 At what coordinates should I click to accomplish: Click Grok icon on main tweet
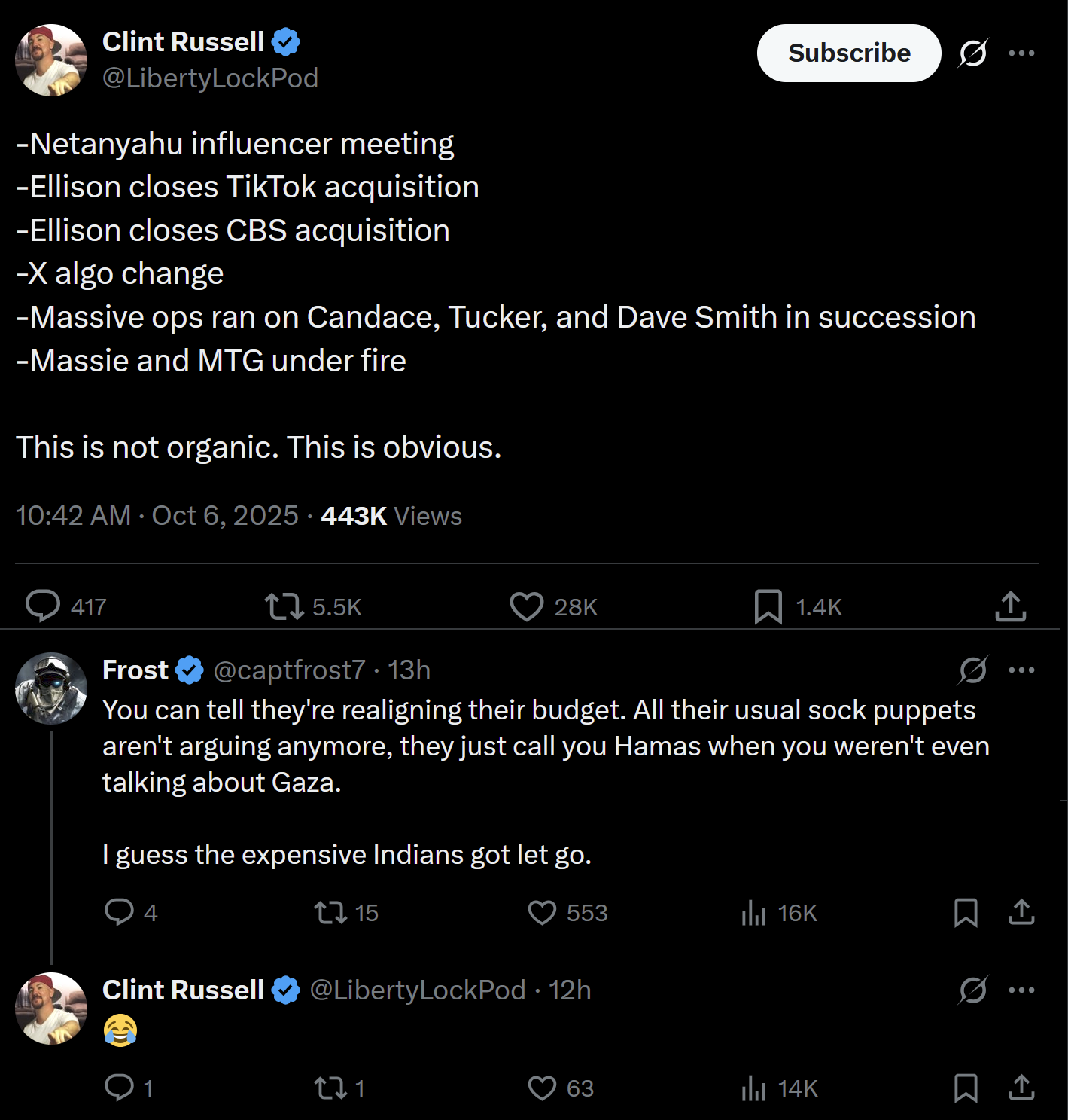pos(972,53)
